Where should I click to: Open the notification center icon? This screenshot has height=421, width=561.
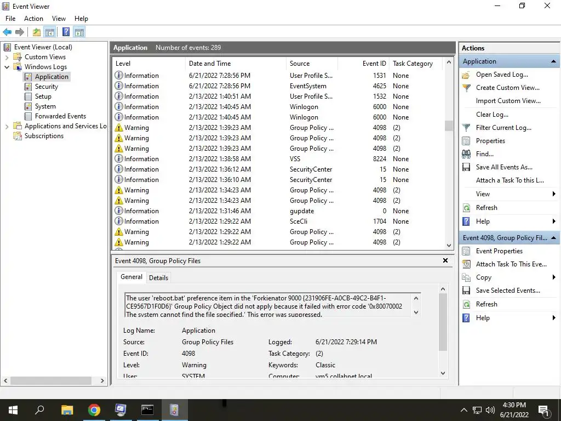click(543, 410)
